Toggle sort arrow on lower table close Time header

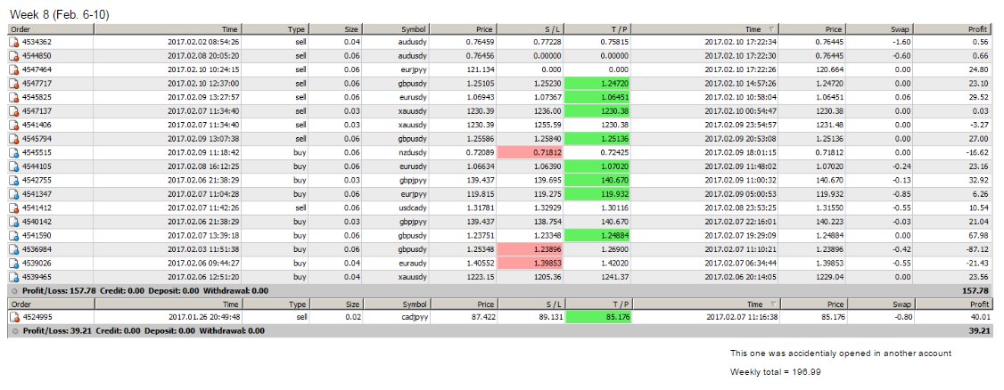(x=771, y=305)
